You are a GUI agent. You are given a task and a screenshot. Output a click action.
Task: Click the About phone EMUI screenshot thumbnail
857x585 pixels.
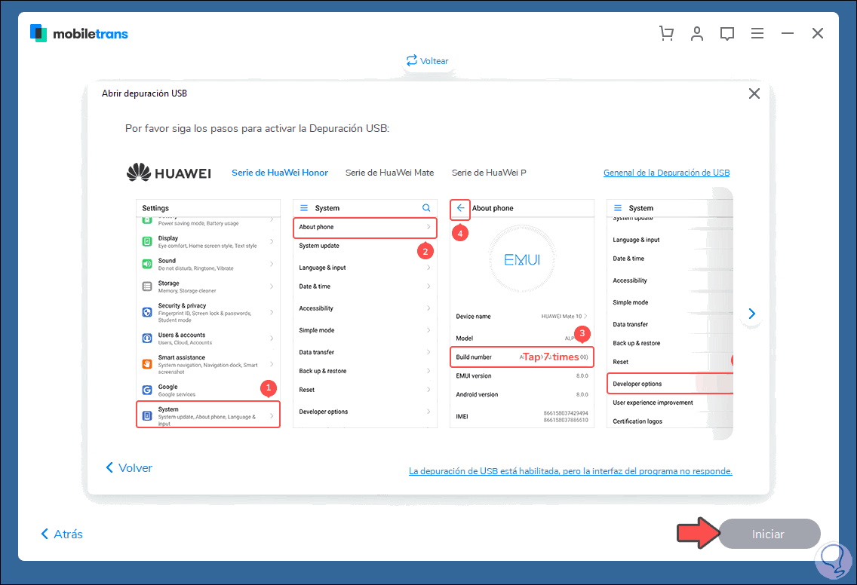(522, 314)
